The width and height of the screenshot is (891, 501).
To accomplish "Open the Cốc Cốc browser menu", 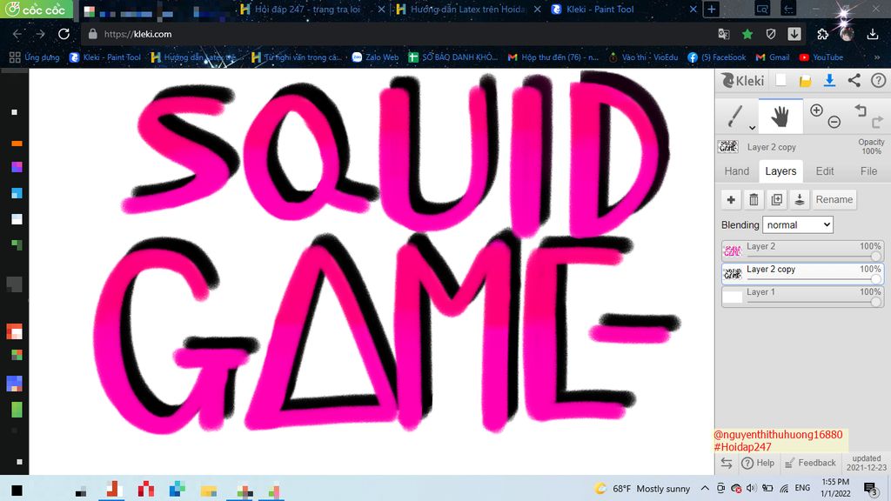I will point(36,9).
